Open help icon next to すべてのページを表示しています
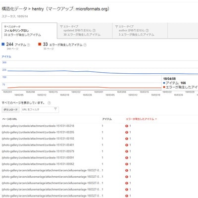This screenshot has height=198, width=198. pos(49,103)
